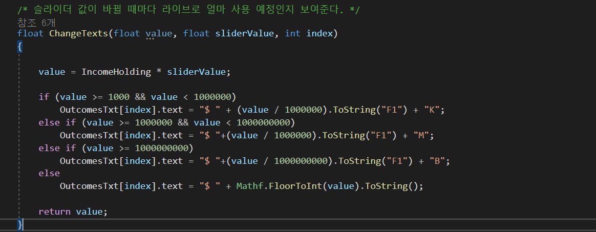The height and width of the screenshot is (232, 596).
Task: Click the "M" string literal
Action: (421, 135)
